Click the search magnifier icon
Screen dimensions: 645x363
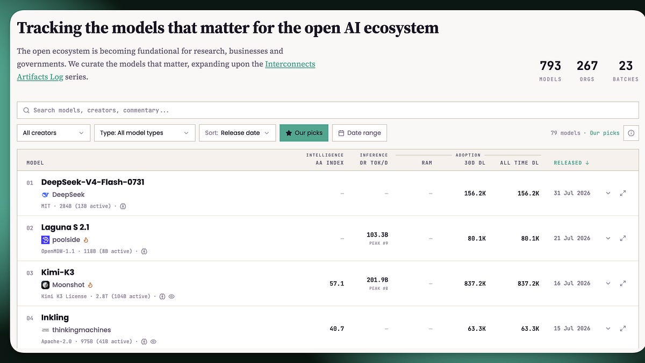pyautogui.click(x=26, y=110)
